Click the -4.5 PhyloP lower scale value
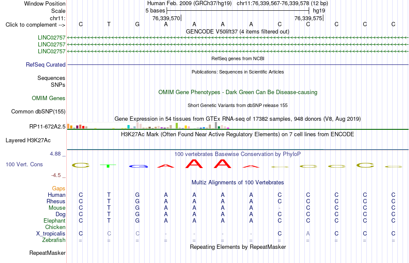409x263 pixels. click(56, 175)
